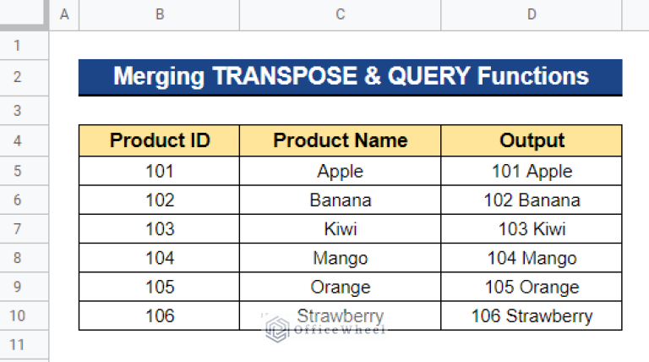Select column A header
649x362 pixels.
(x=64, y=15)
